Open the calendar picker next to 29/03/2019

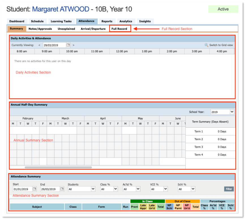pyautogui.click(x=68, y=45)
